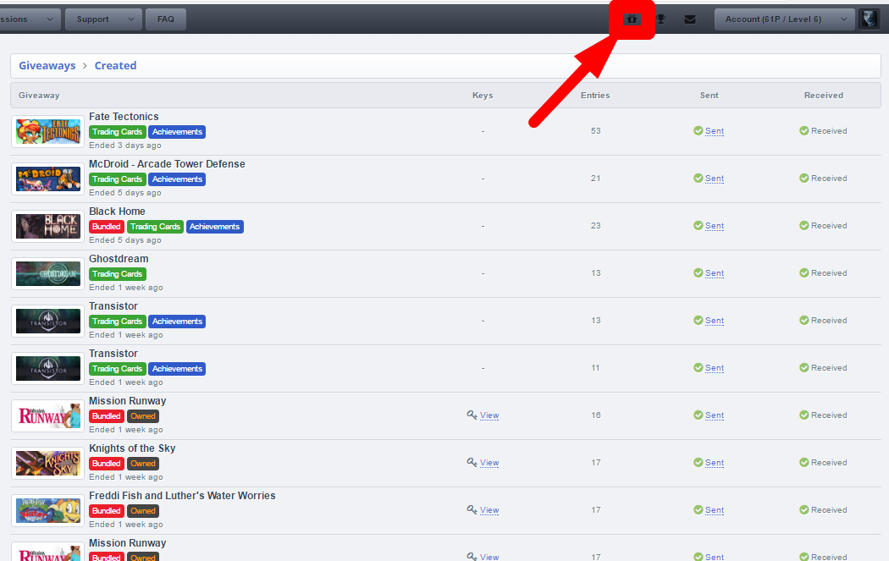Click the sent checkmark icon for Fate Tectonics
Image resolution: width=889 pixels, height=561 pixels.
click(x=698, y=131)
